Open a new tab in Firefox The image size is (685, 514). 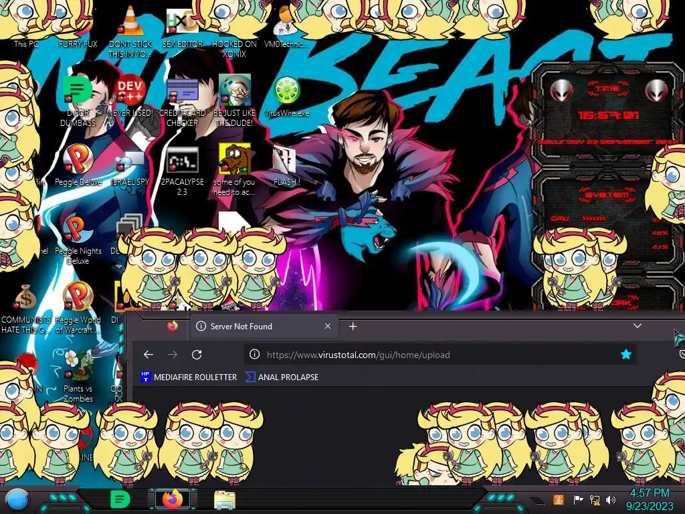(353, 326)
